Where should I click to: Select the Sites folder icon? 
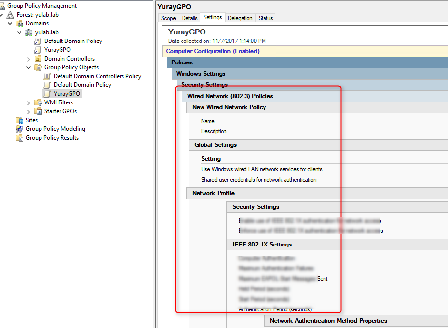point(20,120)
